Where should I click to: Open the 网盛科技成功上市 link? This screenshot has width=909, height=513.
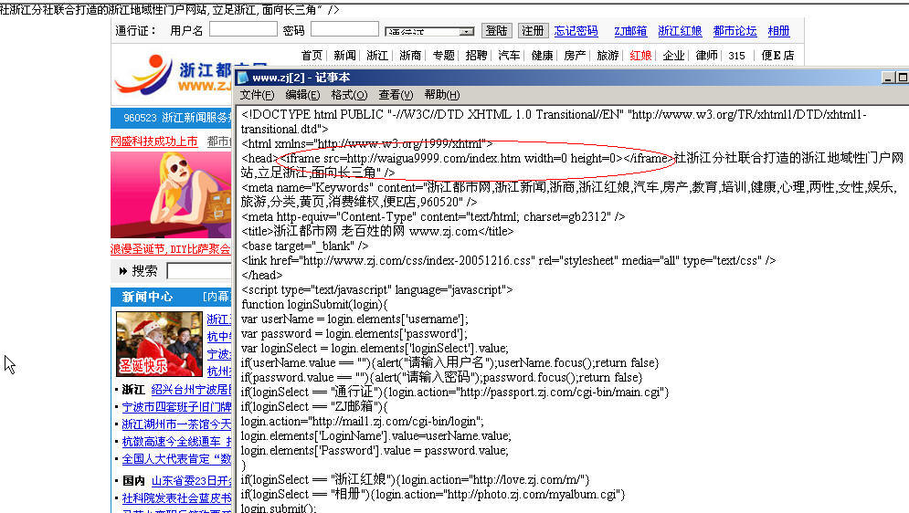click(x=154, y=141)
